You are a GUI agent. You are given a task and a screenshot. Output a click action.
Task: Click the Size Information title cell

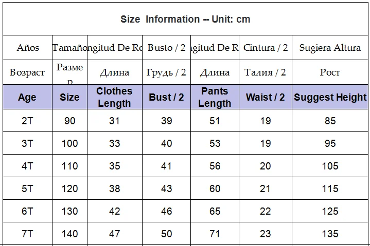(x=185, y=19)
